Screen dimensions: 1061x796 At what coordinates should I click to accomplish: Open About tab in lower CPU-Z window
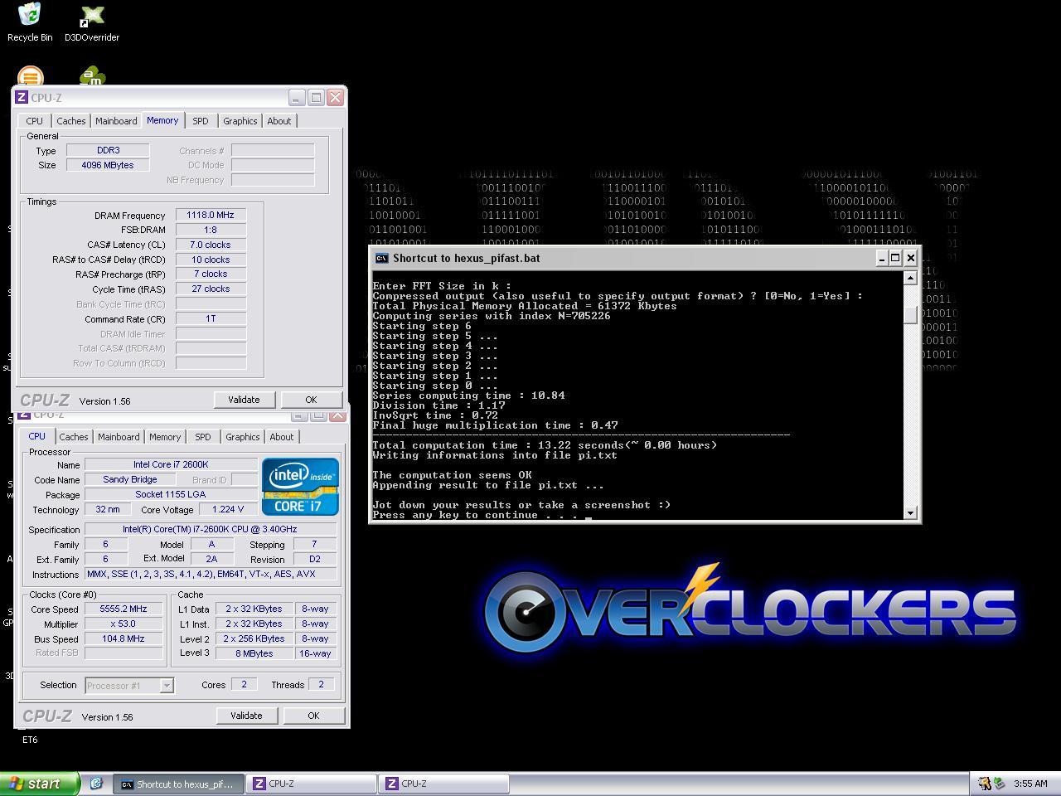(x=281, y=437)
